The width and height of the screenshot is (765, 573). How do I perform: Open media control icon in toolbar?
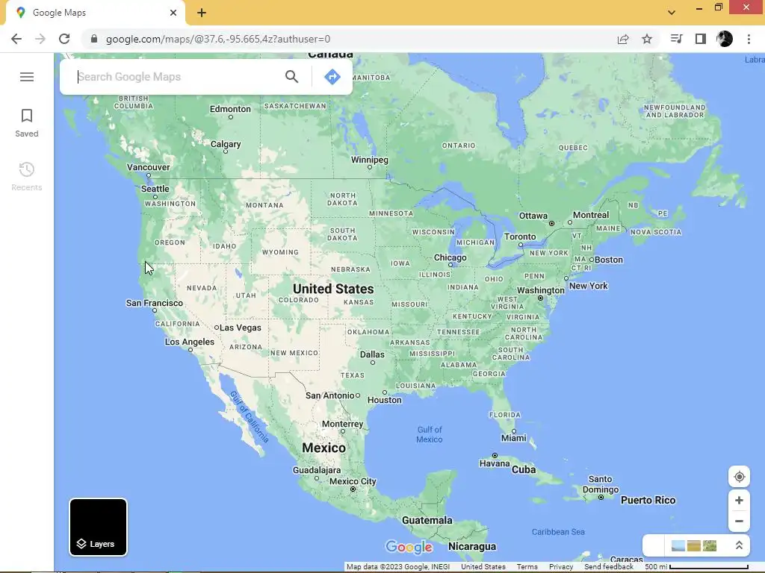[676, 39]
